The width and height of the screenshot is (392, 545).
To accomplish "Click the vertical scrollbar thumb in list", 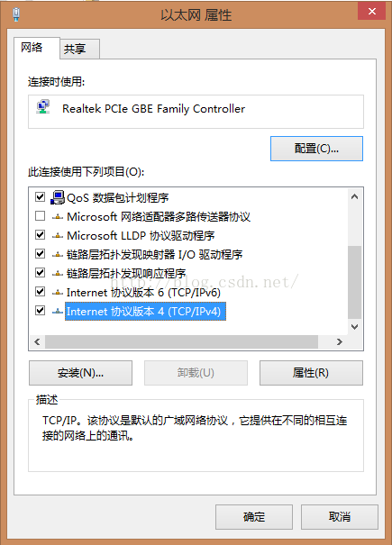I will [x=354, y=282].
